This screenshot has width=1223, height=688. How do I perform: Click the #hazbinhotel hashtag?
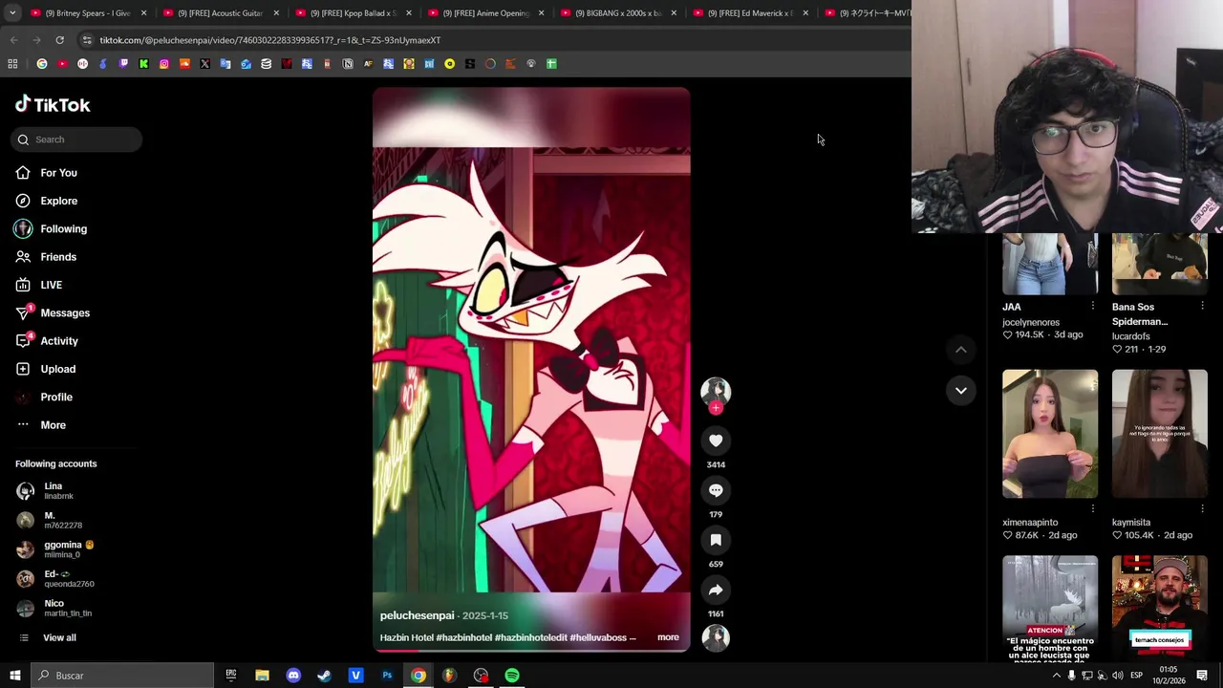(463, 637)
